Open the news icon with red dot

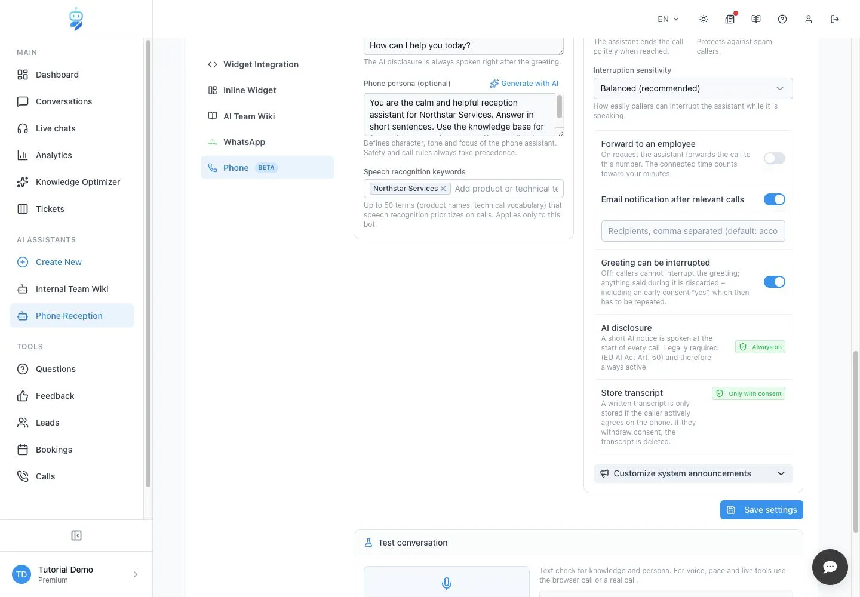click(730, 19)
